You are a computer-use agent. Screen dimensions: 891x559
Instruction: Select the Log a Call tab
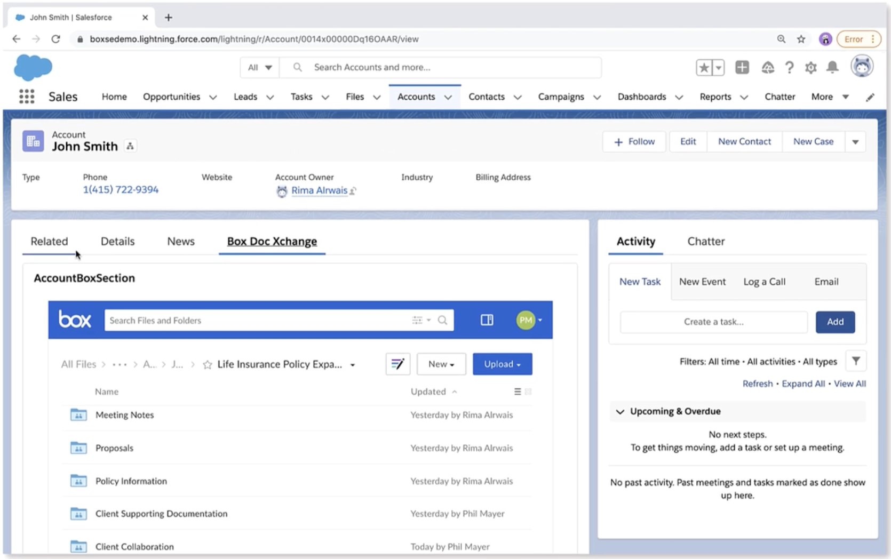[x=765, y=282]
